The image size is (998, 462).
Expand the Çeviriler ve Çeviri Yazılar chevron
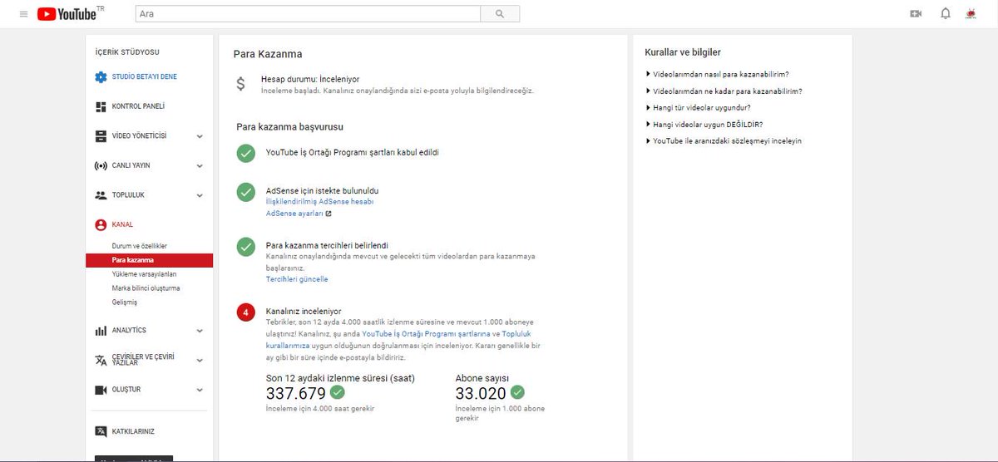(200, 361)
